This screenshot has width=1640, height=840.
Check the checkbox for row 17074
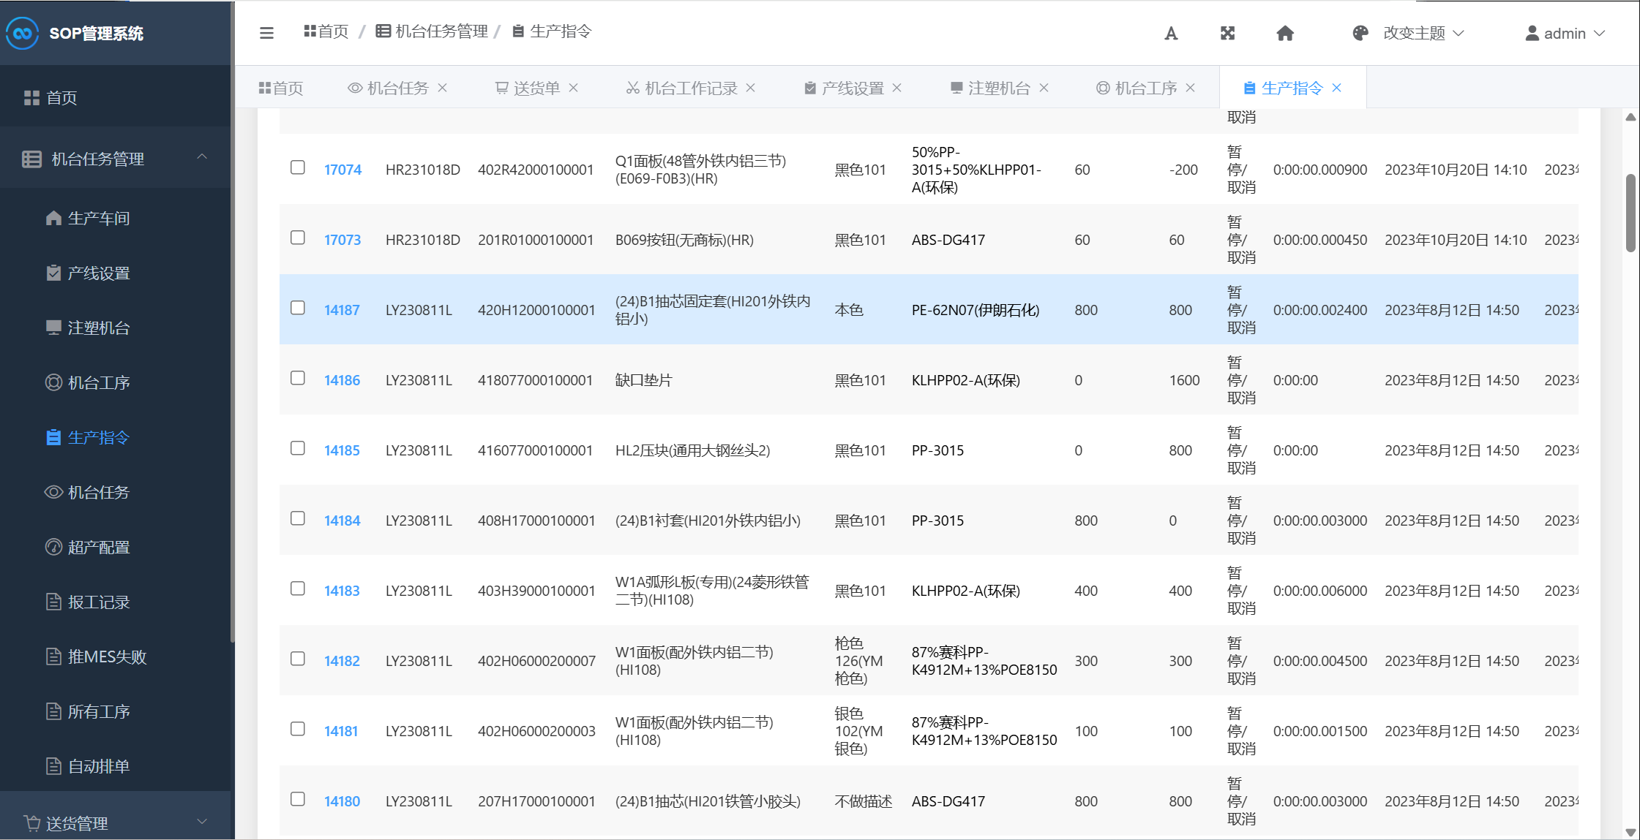tap(298, 167)
